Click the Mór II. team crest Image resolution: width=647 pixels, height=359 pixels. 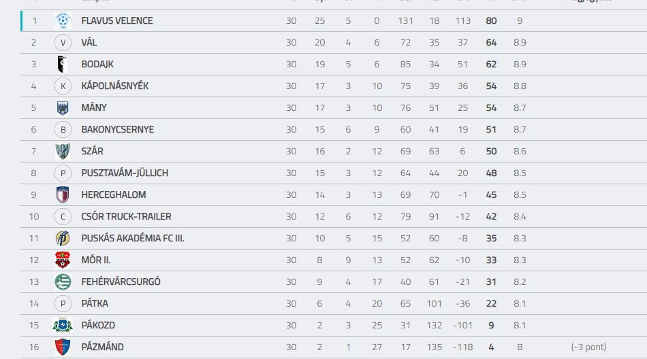[x=63, y=260]
